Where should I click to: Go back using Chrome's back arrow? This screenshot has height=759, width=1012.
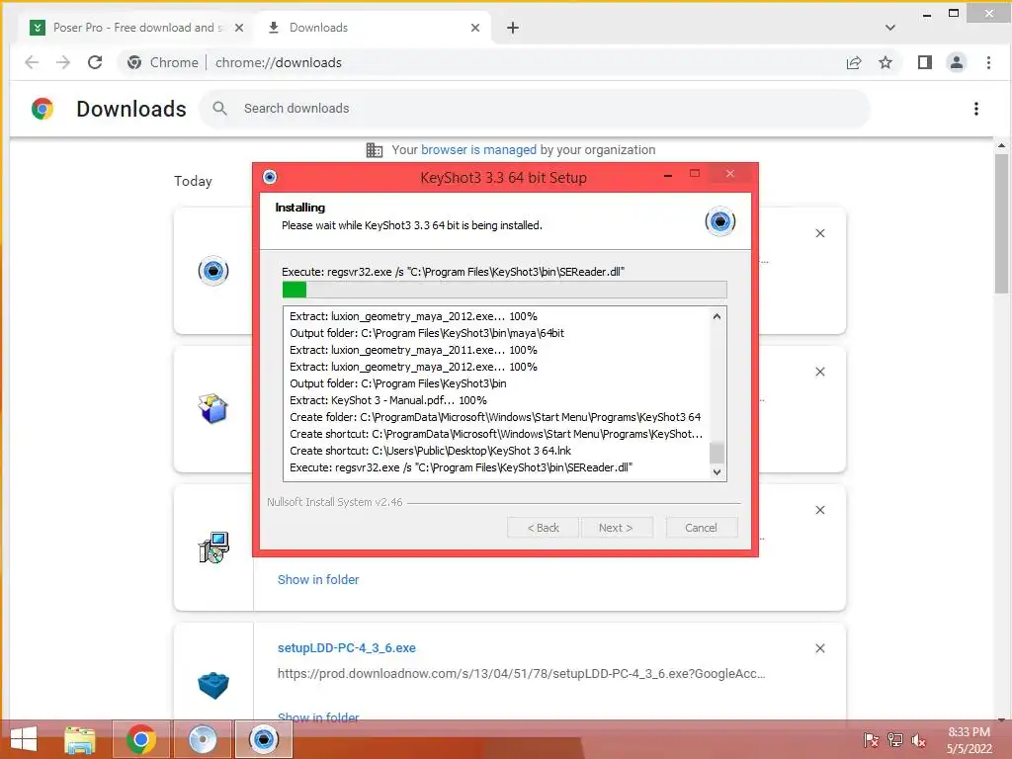point(31,62)
